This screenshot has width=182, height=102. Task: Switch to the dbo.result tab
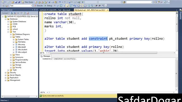[55, 10]
